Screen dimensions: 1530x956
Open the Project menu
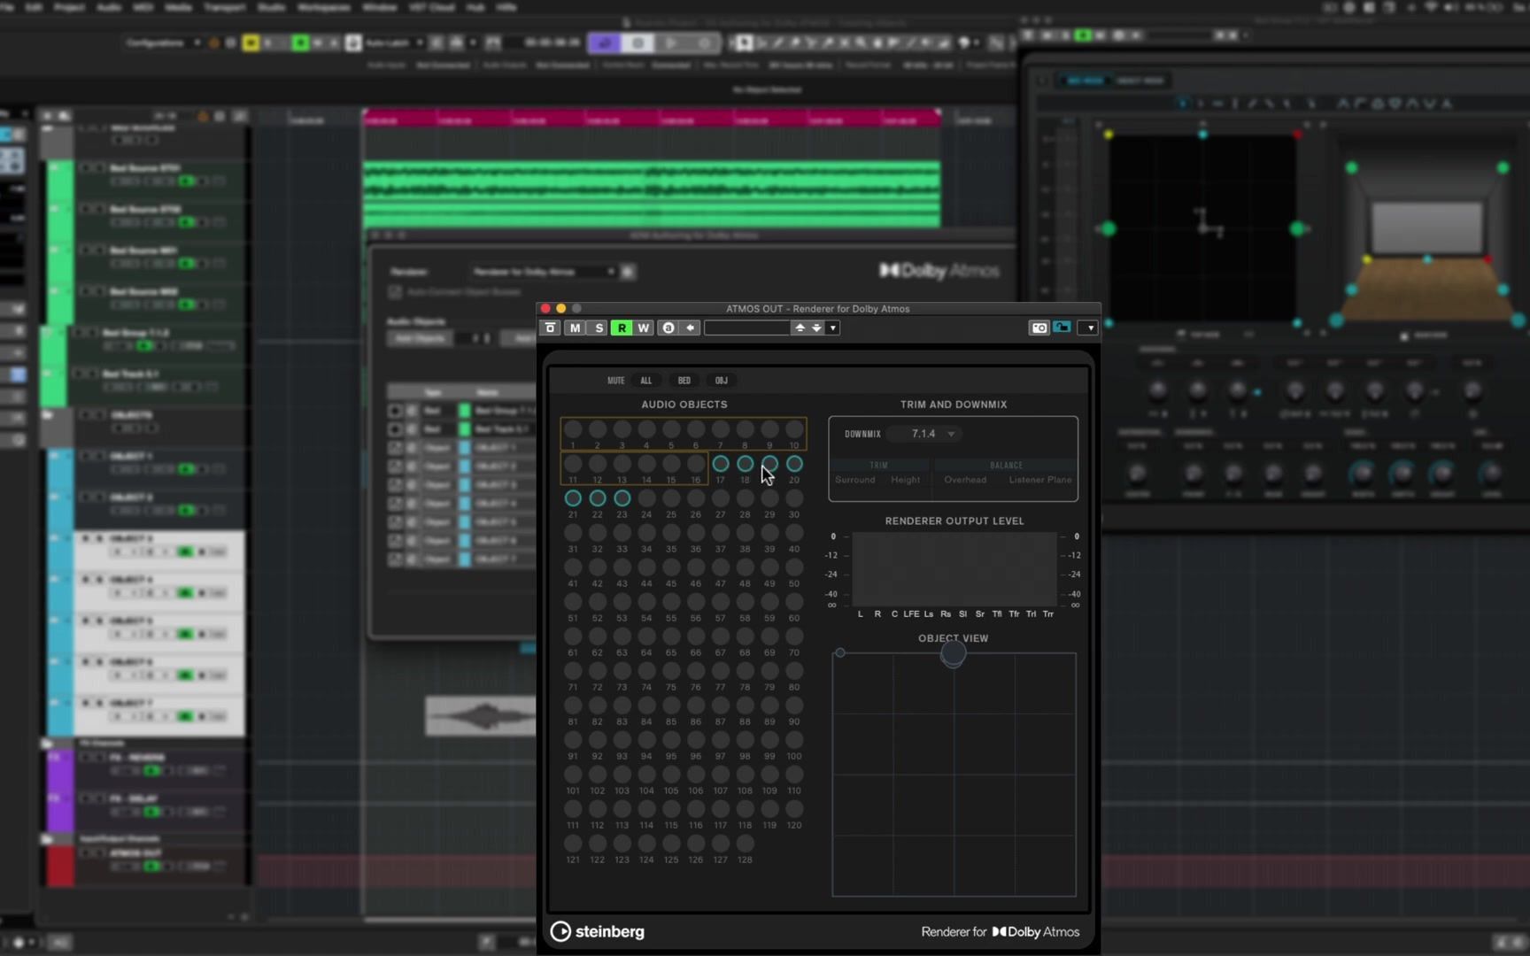point(70,7)
